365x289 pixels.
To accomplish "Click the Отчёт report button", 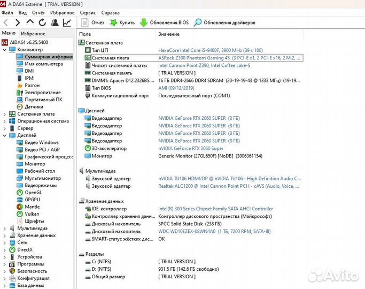I will tap(93, 22).
